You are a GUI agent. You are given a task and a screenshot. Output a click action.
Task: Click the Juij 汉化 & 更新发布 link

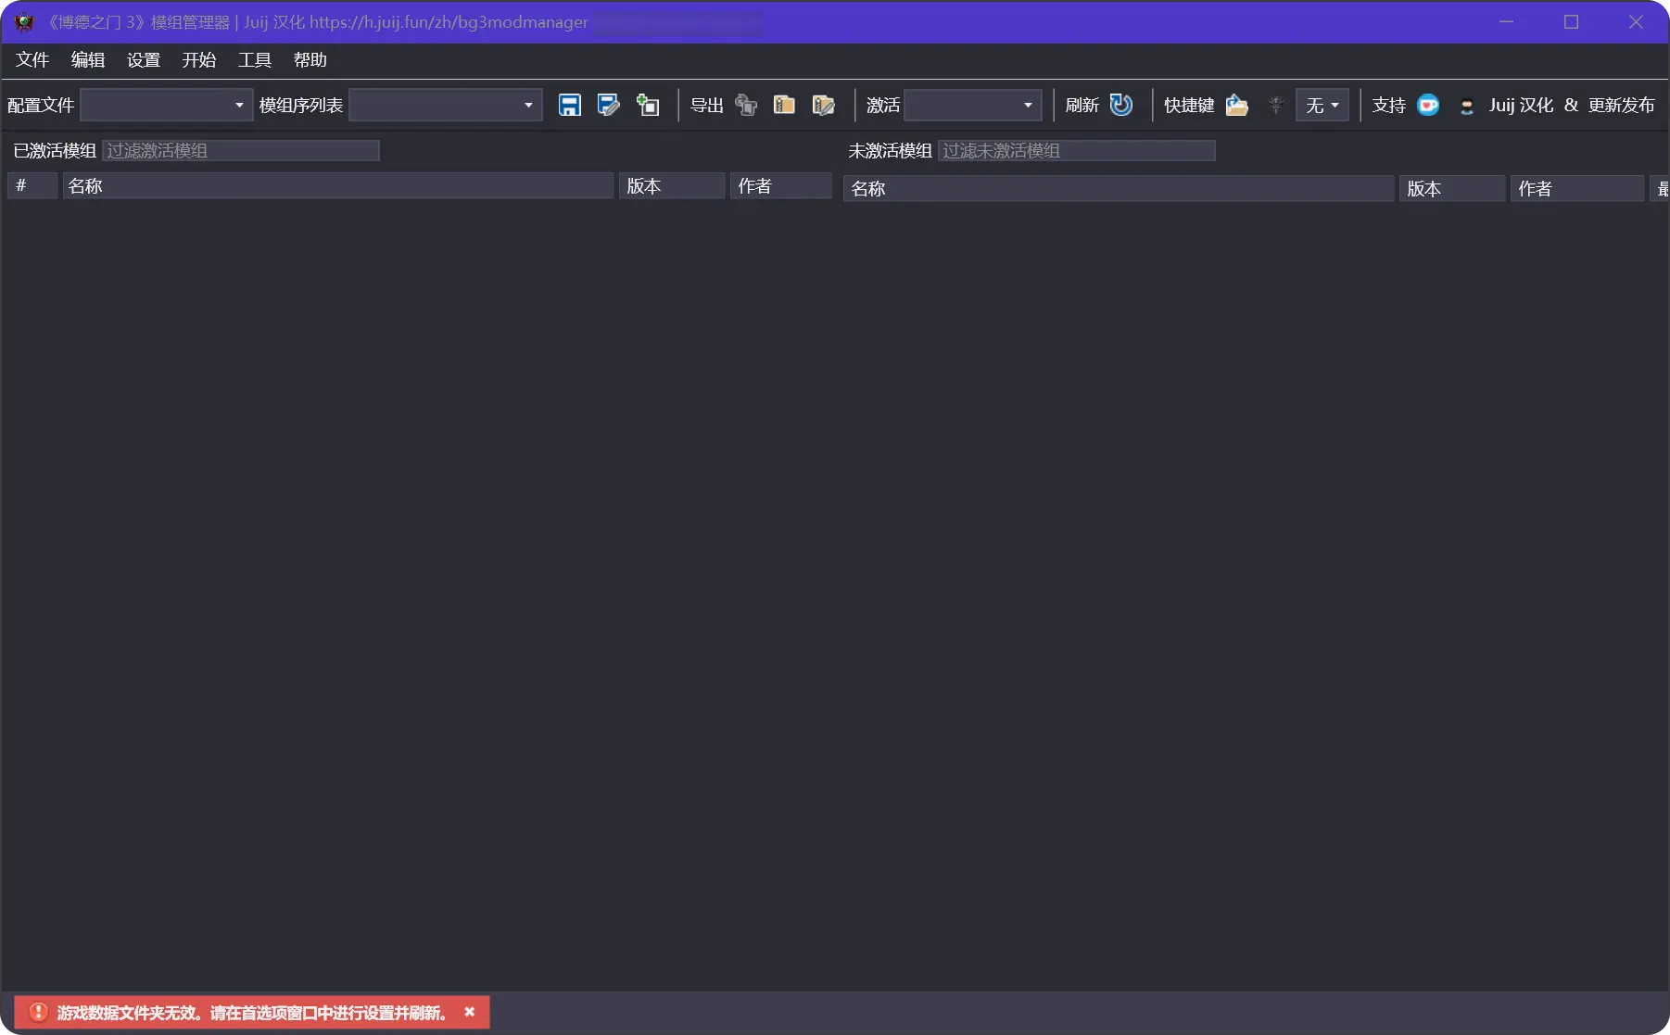point(1571,105)
